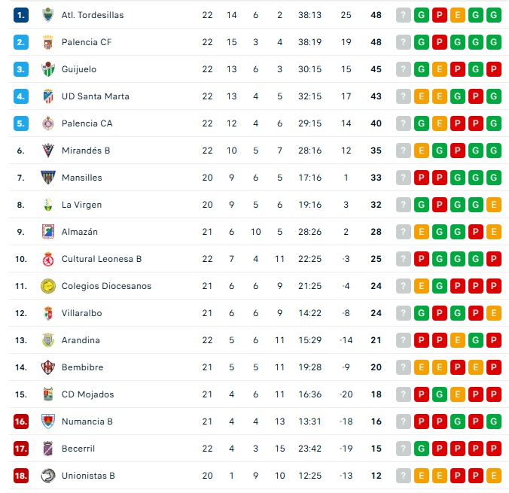Click the Colegios Diocesanos yellow badge logo
Screen dimensions: 509x493
(48, 286)
